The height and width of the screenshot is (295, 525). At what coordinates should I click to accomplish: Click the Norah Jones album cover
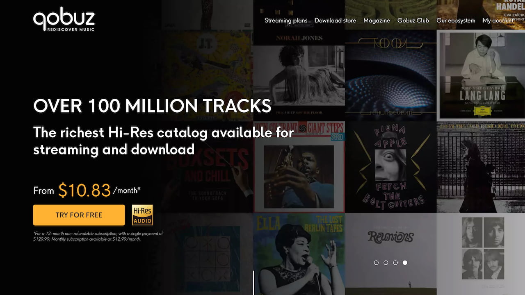tap(299, 75)
